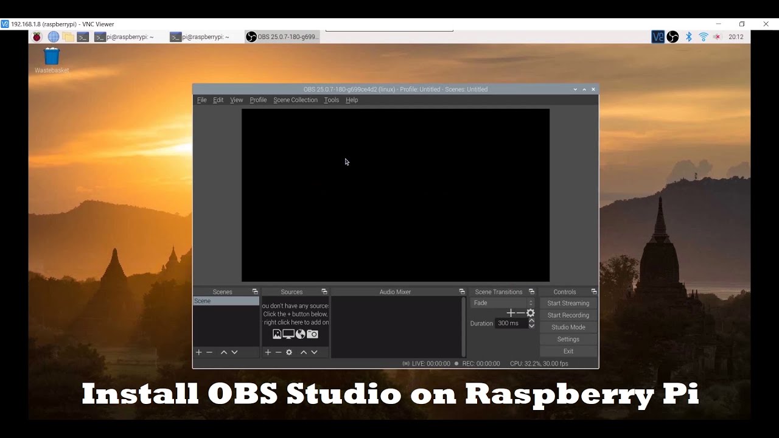Select the Scene item in Scenes list
779x438 pixels.
pos(226,301)
